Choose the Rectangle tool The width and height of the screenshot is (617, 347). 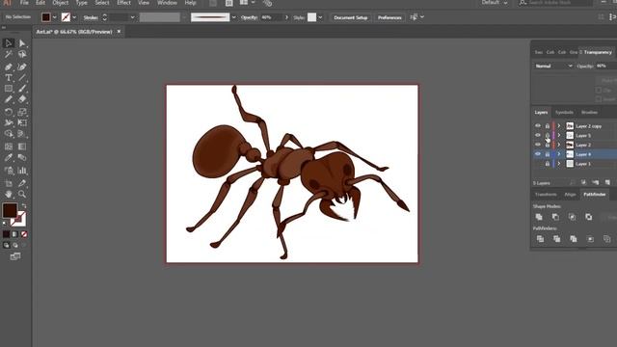pos(9,89)
